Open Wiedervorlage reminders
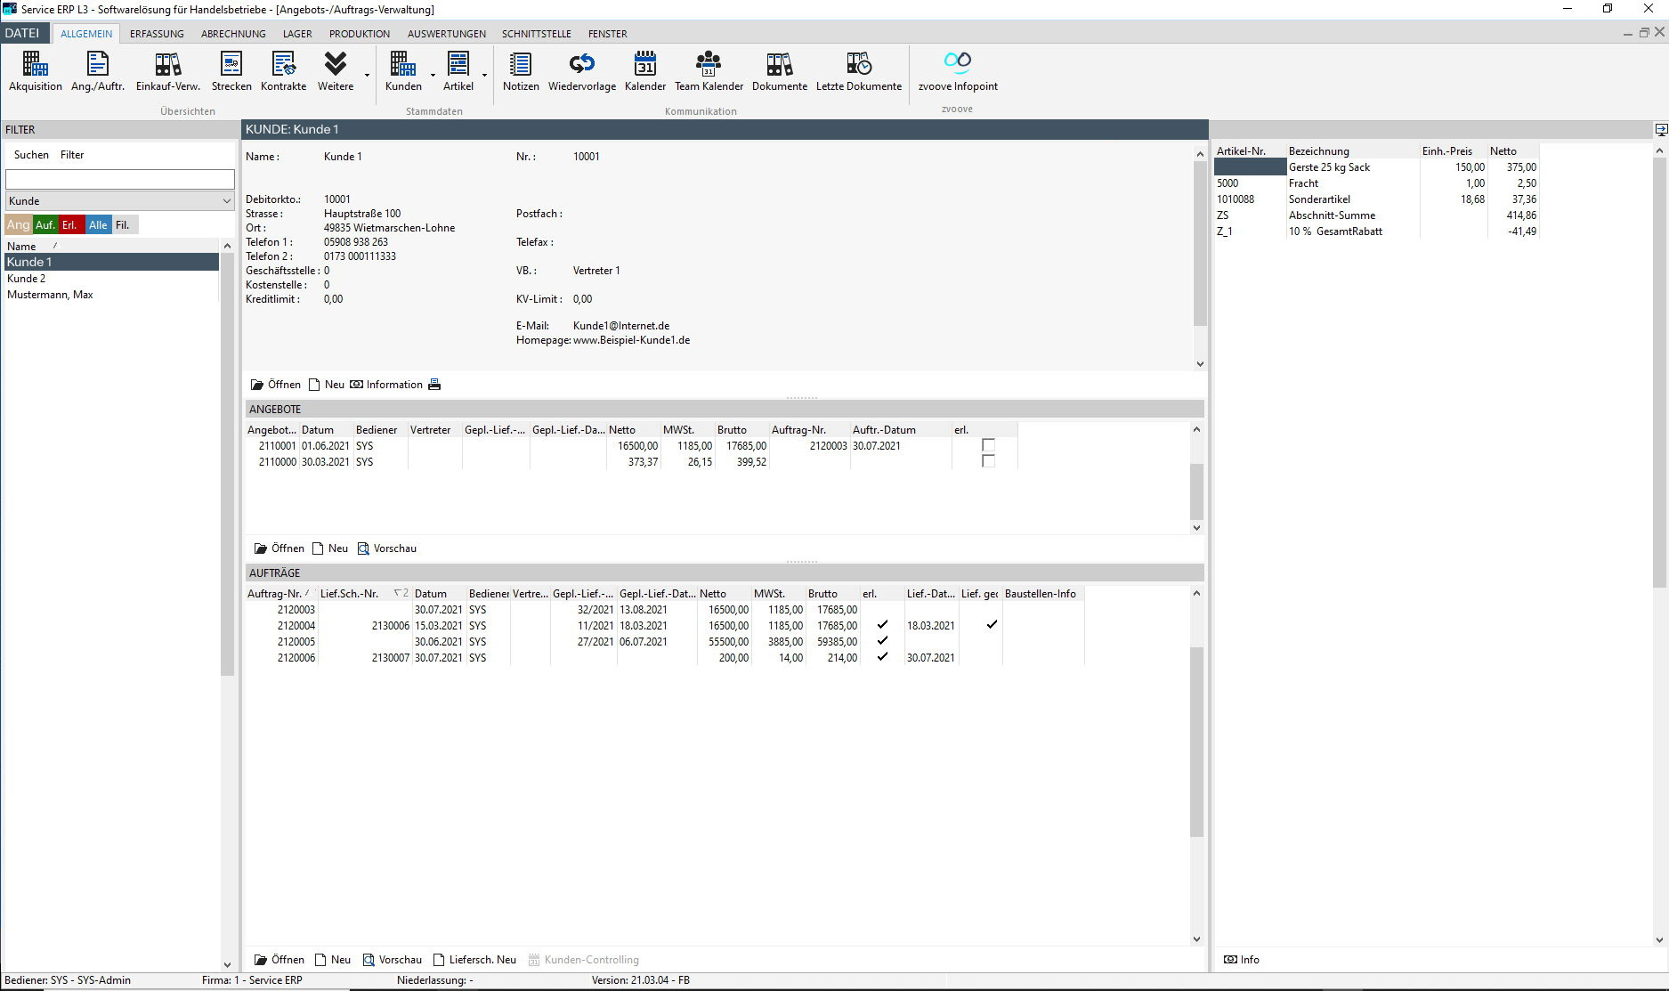The image size is (1669, 991). (x=582, y=71)
